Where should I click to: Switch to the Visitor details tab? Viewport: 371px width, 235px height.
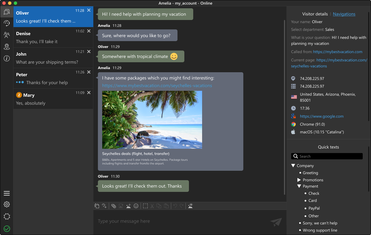pos(315,14)
